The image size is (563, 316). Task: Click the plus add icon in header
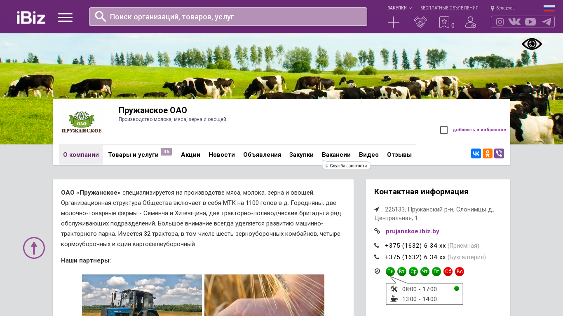coord(394,22)
